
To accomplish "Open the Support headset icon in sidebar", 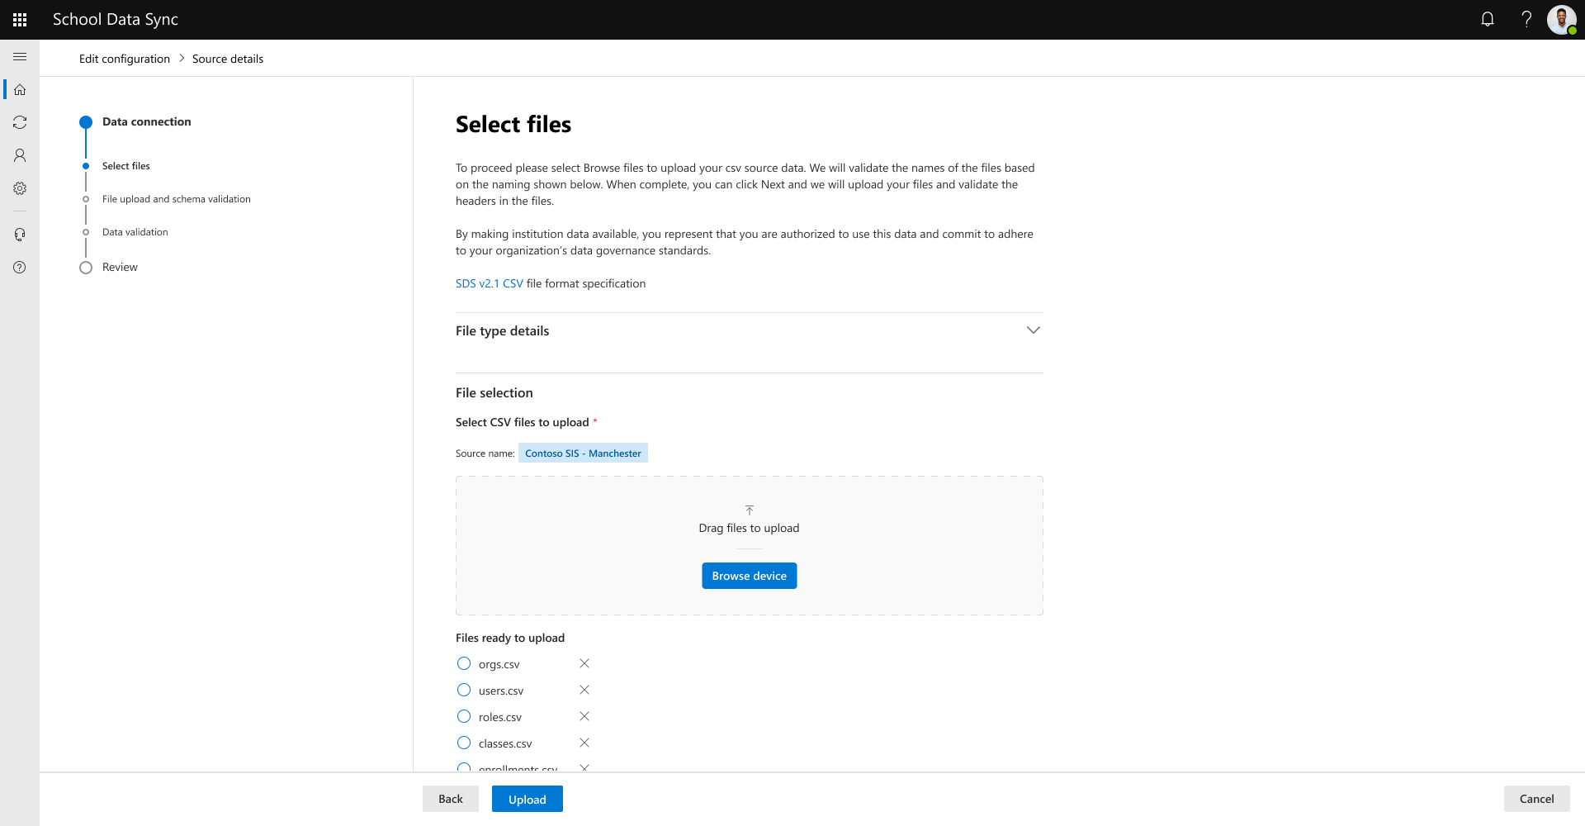I will (20, 235).
